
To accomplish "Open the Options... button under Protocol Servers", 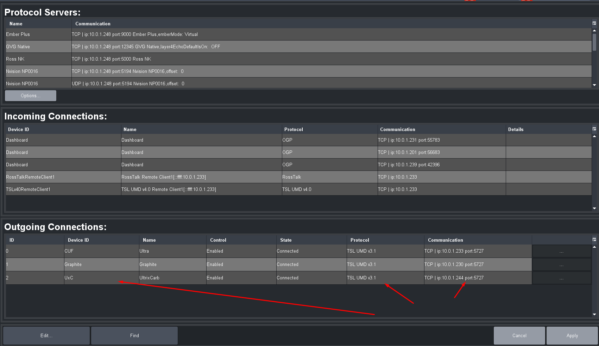I will [31, 95].
